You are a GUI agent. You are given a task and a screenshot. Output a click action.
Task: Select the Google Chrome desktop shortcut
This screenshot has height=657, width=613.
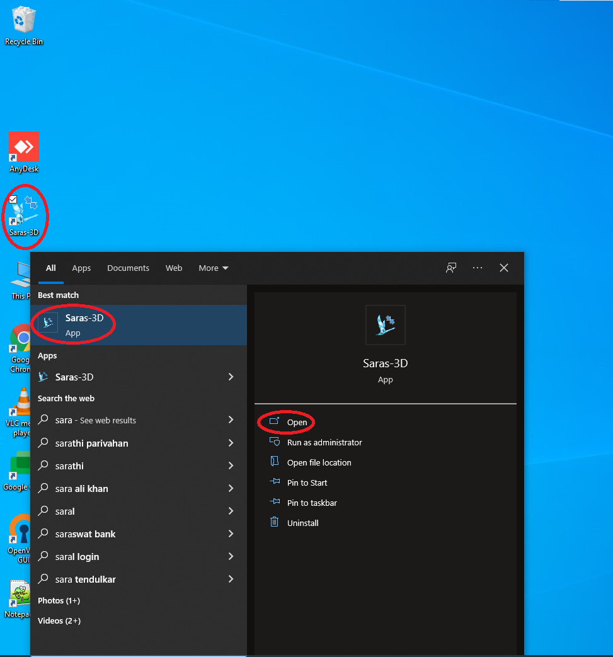(20, 348)
